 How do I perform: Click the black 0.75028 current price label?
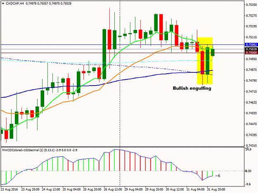(x=251, y=49)
